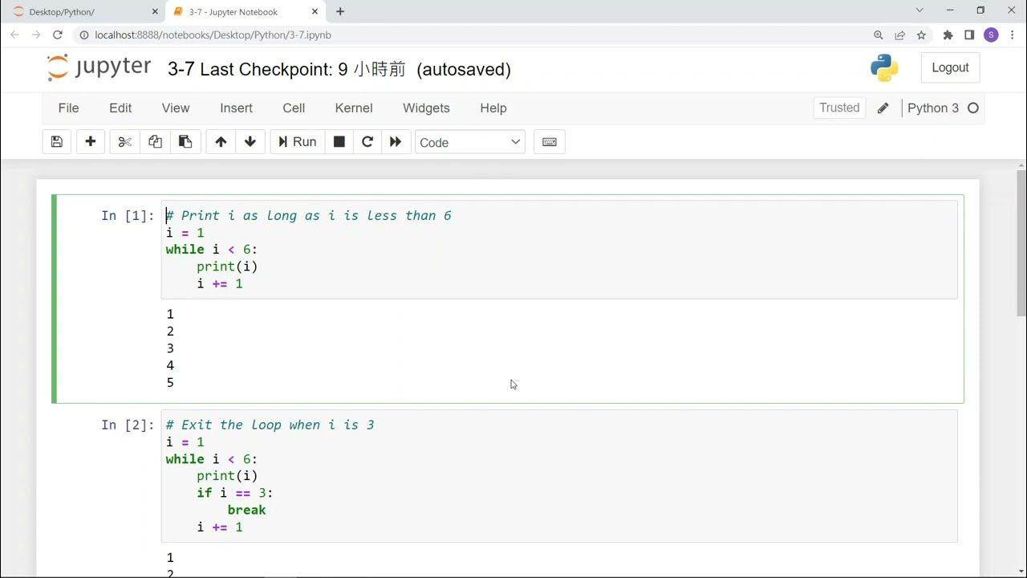Toggle the Trusted notebook indicator
The height and width of the screenshot is (578, 1027).
tap(839, 108)
